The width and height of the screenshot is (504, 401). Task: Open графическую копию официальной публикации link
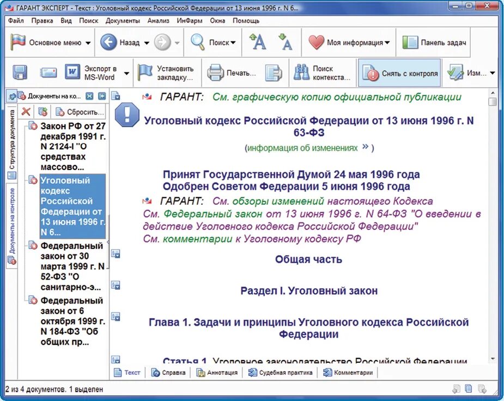click(x=348, y=97)
